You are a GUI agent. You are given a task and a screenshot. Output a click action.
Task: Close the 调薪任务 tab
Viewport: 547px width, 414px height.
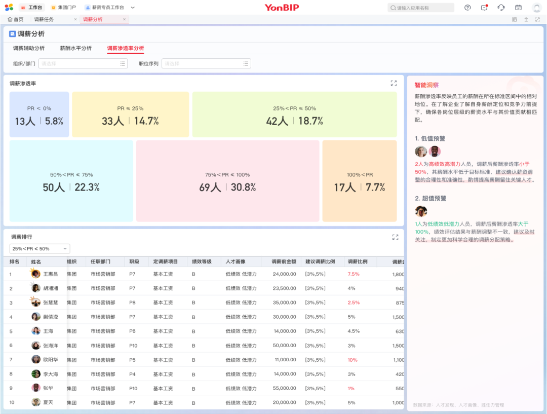tap(75, 19)
